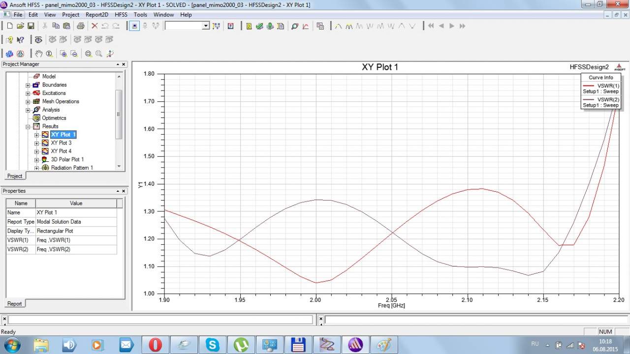Expand the XY Plot 3 node
Viewport: 630px width, 354px height.
click(37, 143)
